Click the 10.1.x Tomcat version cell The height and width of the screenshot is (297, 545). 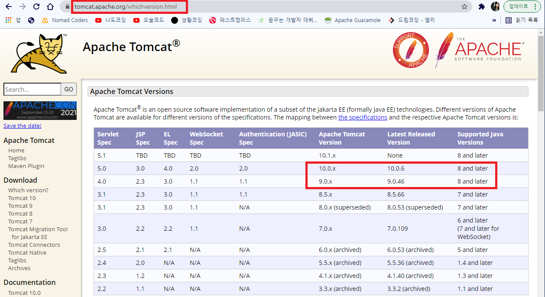click(x=327, y=155)
